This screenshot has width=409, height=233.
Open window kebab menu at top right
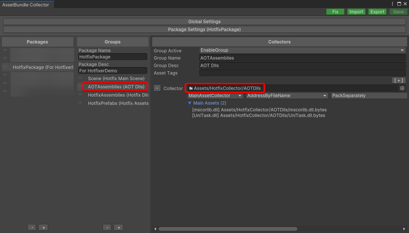click(x=392, y=4)
